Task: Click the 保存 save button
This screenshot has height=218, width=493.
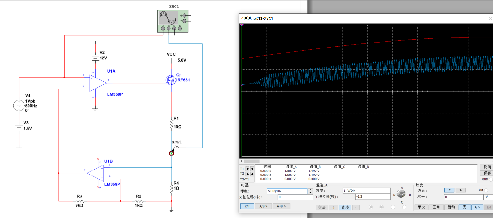Action: coord(487,173)
